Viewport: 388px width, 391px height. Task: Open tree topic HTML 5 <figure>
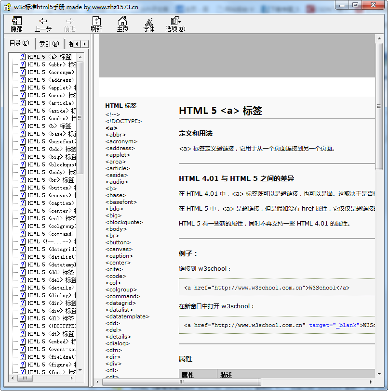pos(51,365)
